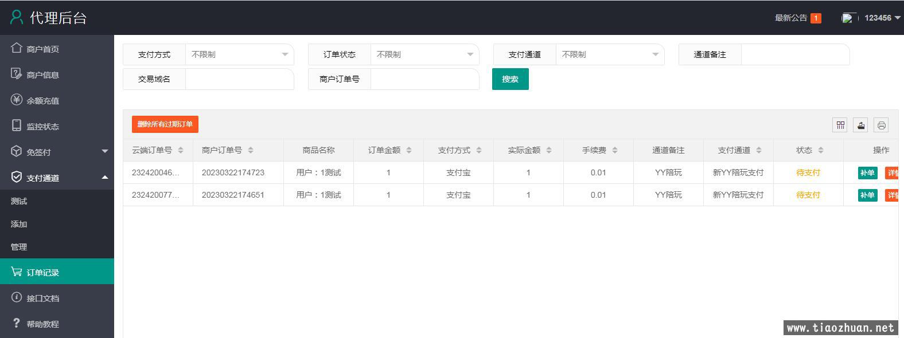The width and height of the screenshot is (904, 338).
Task: Click the 商户订单号 input field
Action: (424, 79)
